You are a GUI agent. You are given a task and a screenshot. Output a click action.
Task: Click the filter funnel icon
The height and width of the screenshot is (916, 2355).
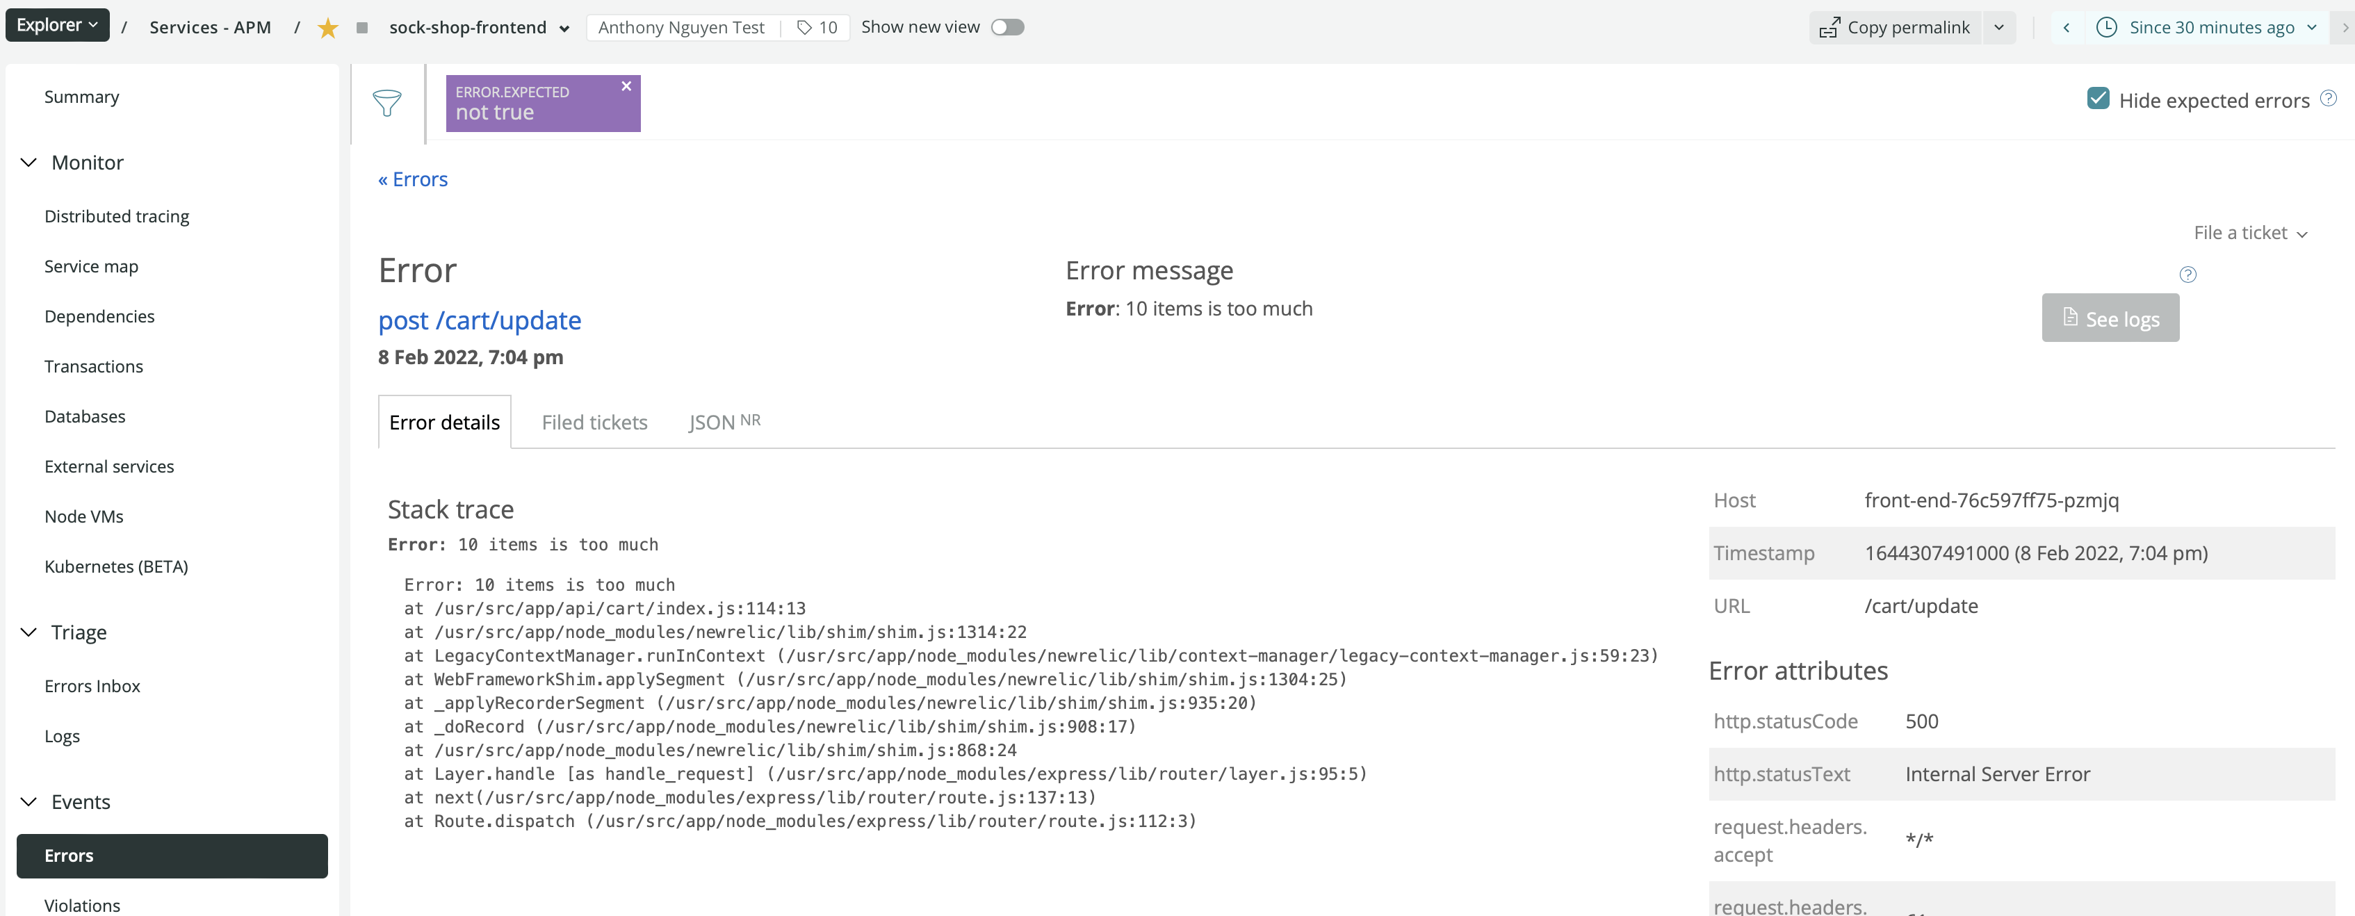coord(386,104)
